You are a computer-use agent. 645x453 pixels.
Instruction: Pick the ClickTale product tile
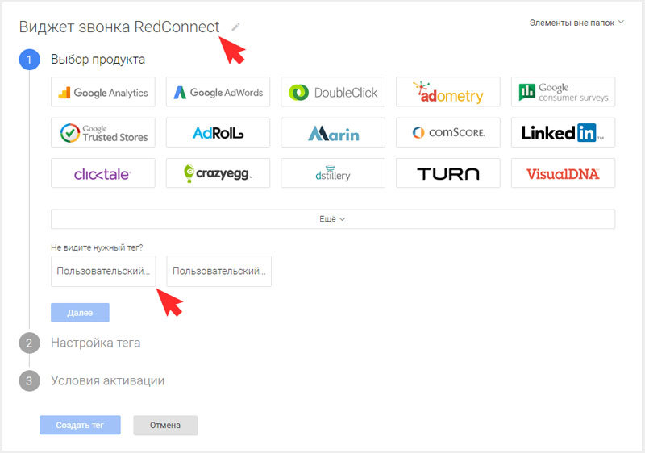click(103, 173)
